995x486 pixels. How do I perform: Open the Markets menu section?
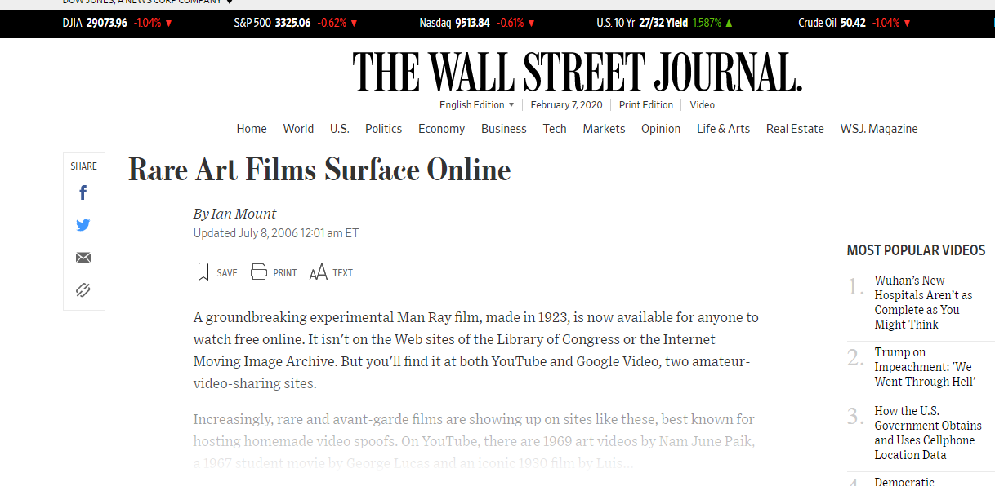604,129
